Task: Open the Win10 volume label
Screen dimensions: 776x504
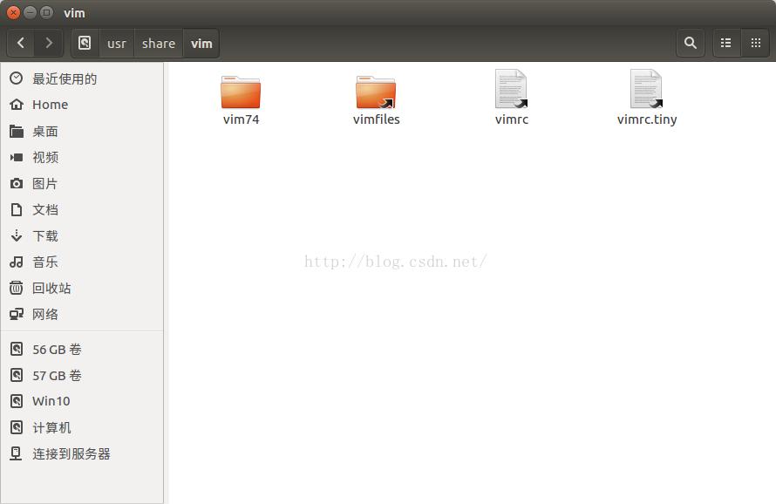Action: click(x=51, y=401)
